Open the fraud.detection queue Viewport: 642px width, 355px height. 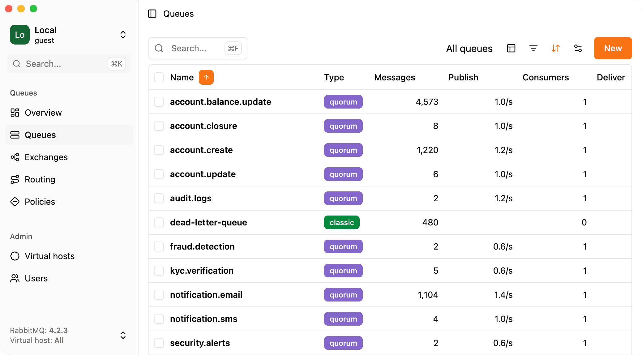[x=202, y=246]
